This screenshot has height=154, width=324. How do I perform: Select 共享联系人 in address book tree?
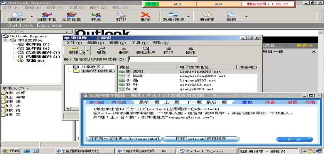[x=93, y=67]
